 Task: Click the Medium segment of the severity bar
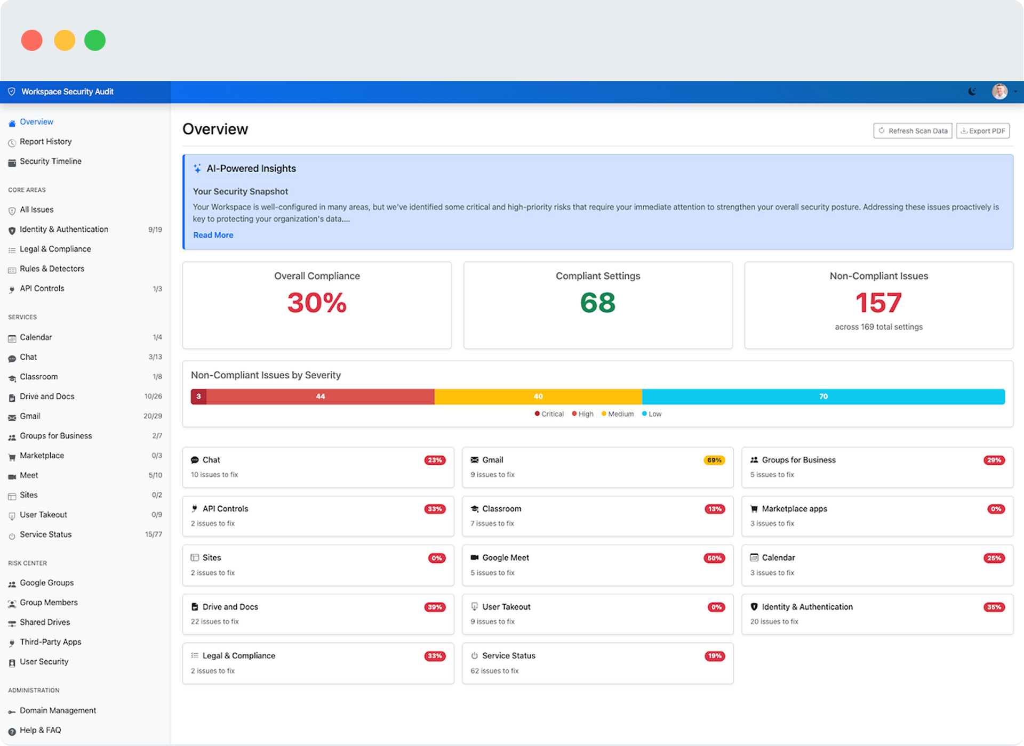(538, 396)
